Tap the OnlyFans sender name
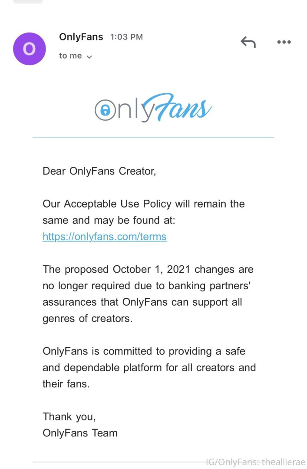Image resolution: width=307 pixels, height=469 pixels. [x=81, y=37]
